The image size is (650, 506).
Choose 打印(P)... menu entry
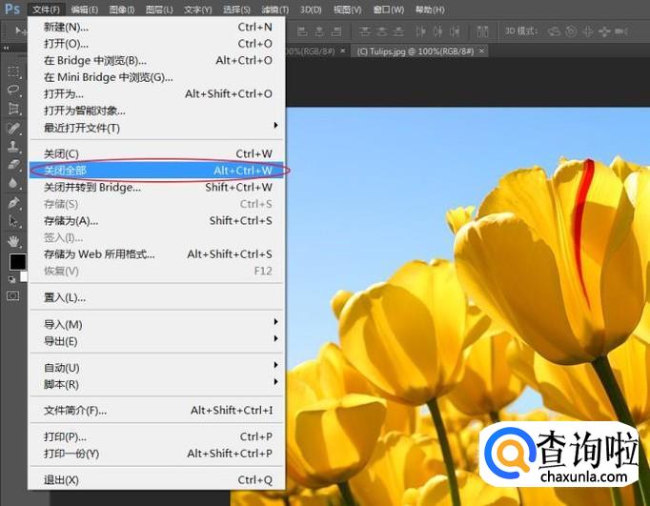[156, 436]
